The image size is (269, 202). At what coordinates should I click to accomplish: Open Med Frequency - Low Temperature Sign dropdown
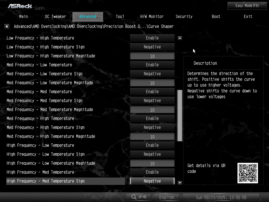(152, 74)
